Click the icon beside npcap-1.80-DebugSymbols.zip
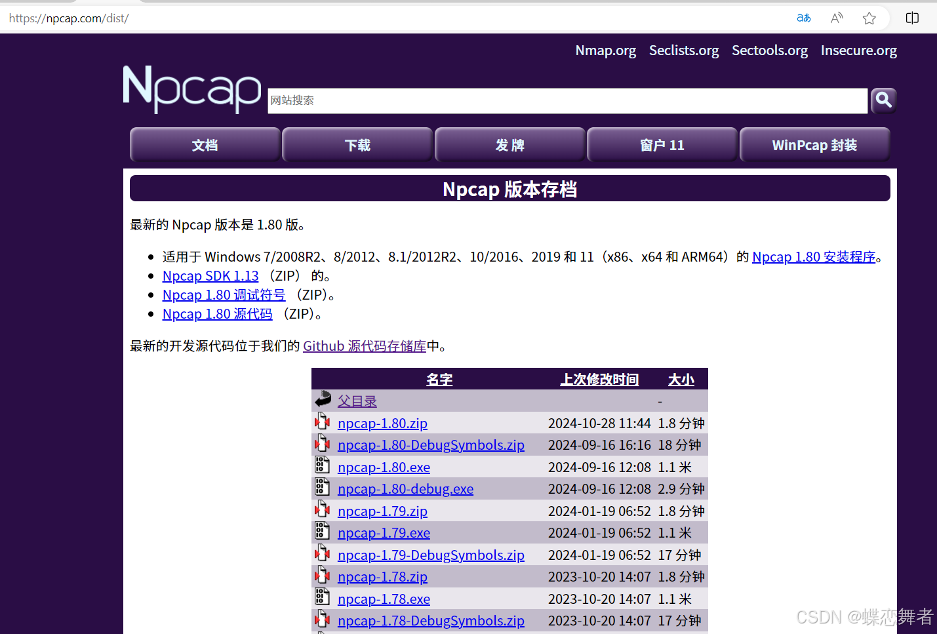Image resolution: width=937 pixels, height=634 pixels. click(x=322, y=443)
